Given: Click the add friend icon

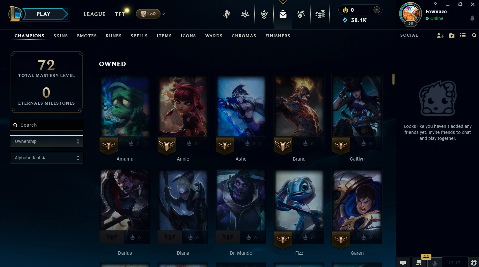Looking at the screenshot, I should point(440,35).
